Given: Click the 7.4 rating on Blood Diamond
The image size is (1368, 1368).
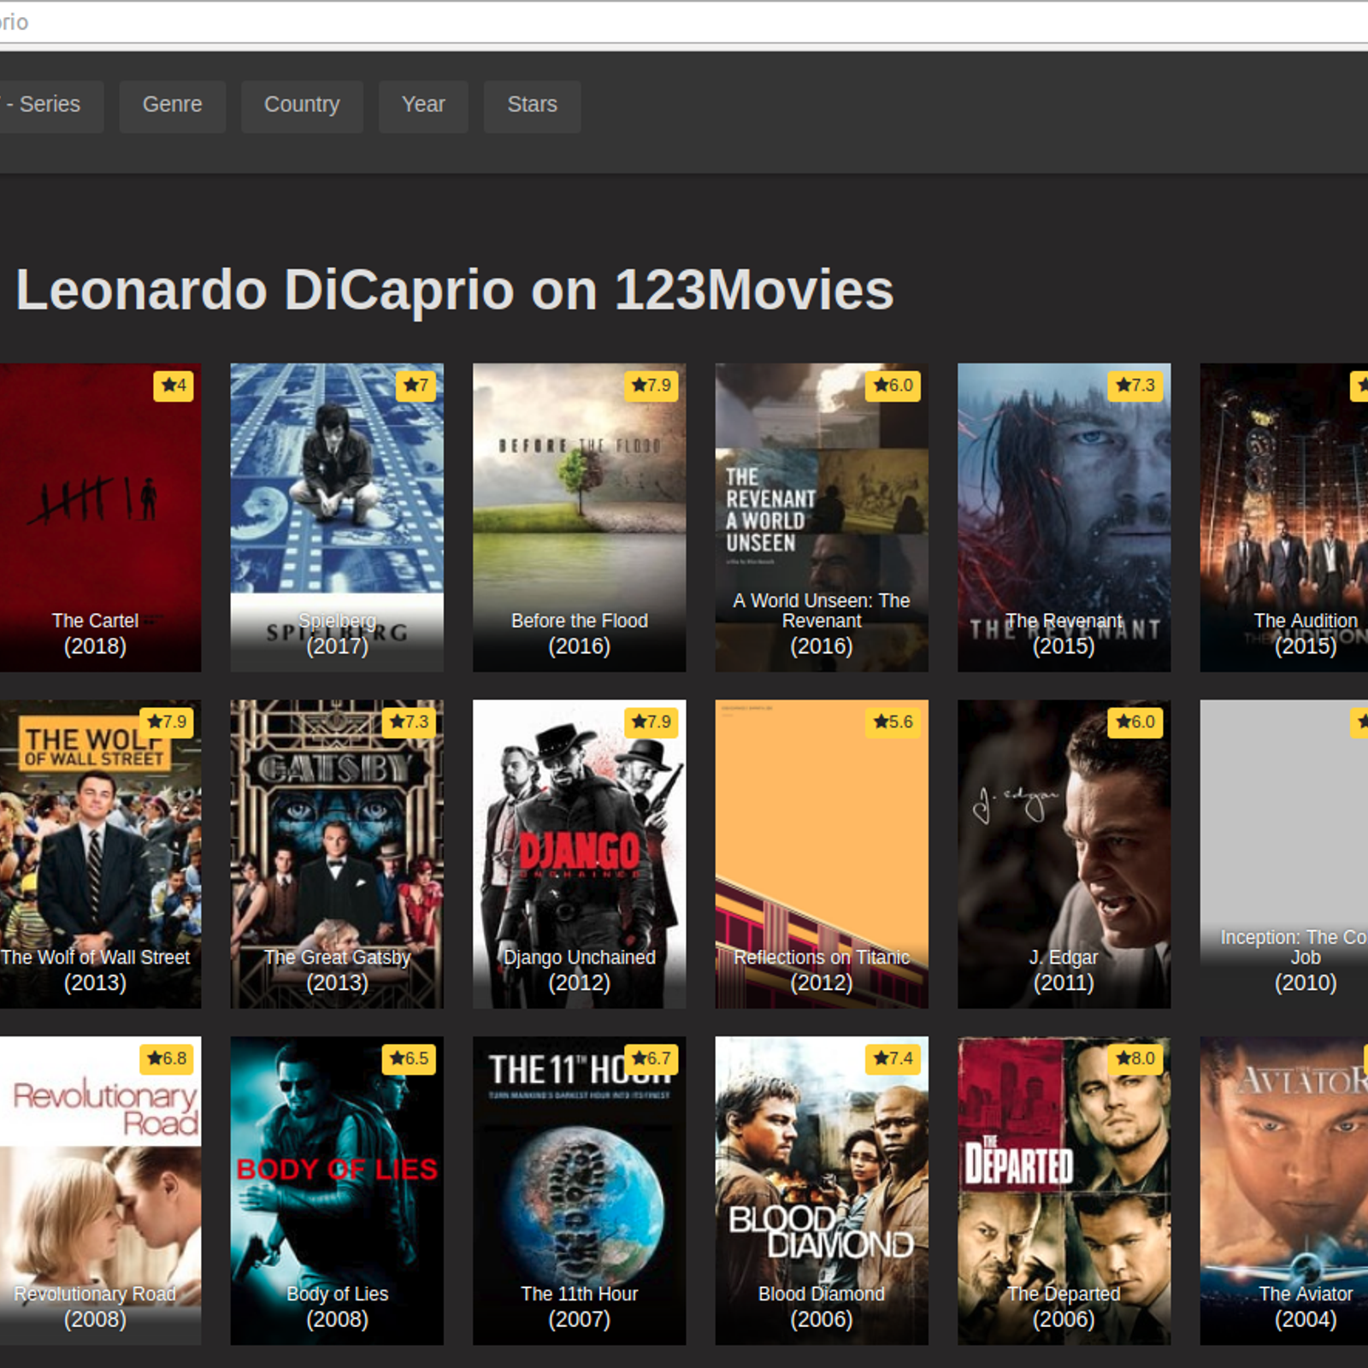Looking at the screenshot, I should click(x=893, y=1059).
